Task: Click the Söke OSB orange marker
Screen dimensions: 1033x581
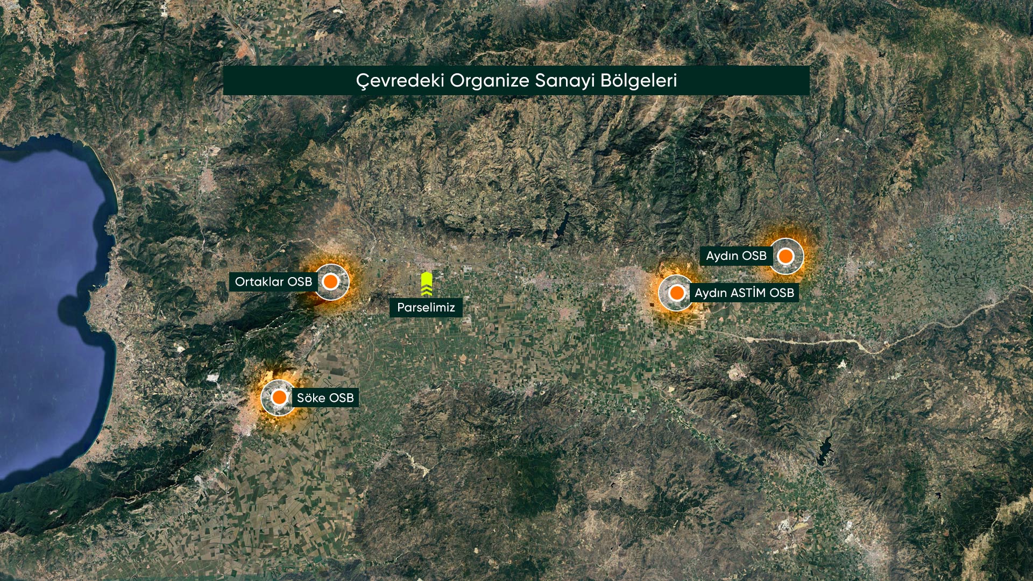Action: click(279, 398)
